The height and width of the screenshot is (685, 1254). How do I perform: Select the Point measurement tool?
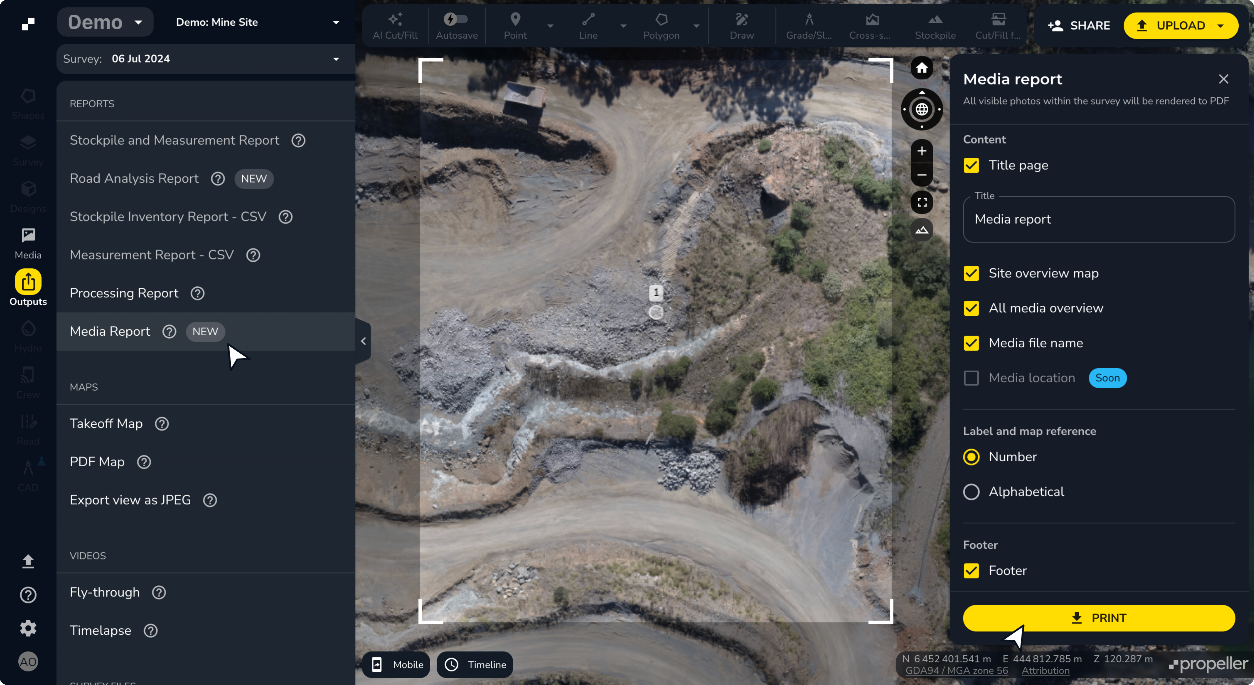coord(515,26)
